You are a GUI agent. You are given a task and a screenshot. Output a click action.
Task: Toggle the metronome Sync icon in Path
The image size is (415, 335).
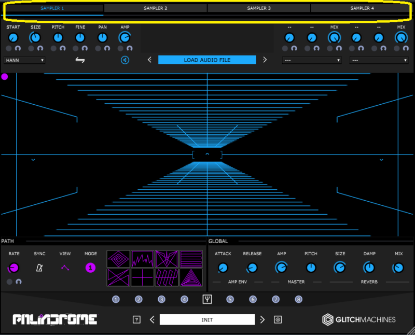click(x=39, y=268)
